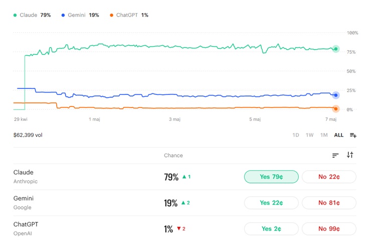Click the green Claude legend dot
Viewport: 370px width, 248px height.
(x=15, y=15)
